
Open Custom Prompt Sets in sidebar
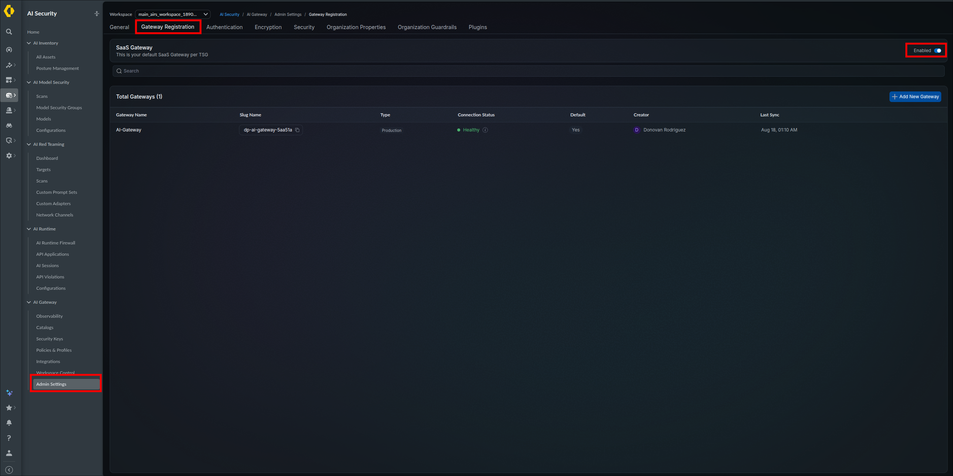(57, 192)
